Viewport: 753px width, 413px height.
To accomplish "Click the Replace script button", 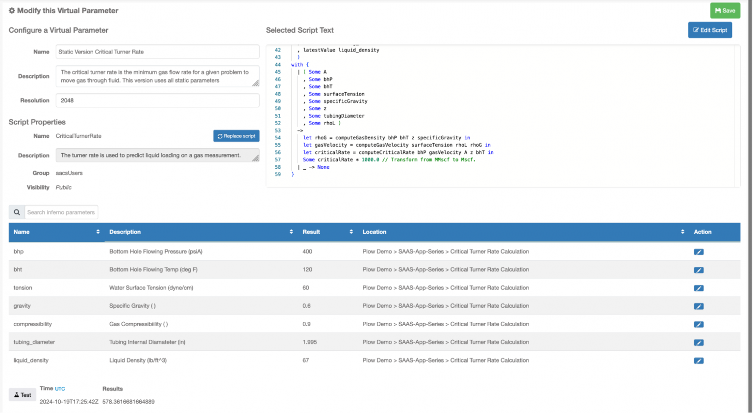I will click(236, 136).
